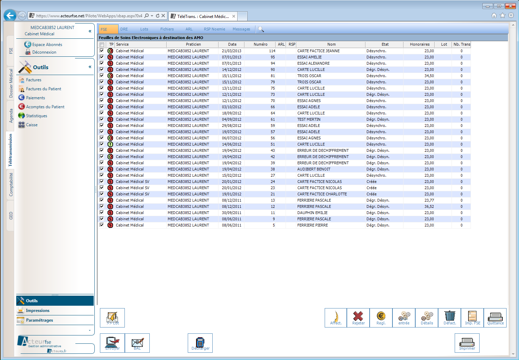This screenshot has height=360, width=519.
Task: Open the search magnifier in the tab bar
Action: pos(261,29)
